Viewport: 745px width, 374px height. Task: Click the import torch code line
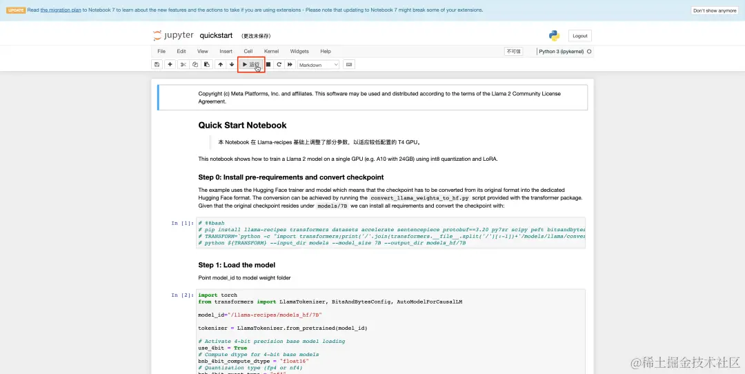coord(217,295)
